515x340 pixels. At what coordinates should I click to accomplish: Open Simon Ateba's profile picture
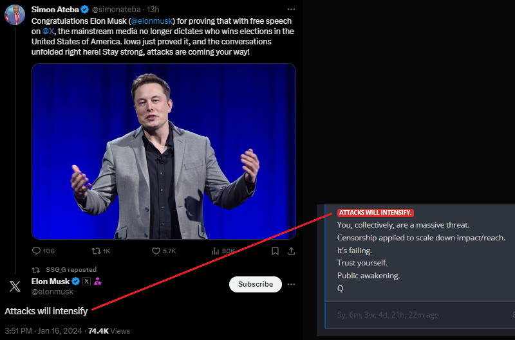(15, 14)
